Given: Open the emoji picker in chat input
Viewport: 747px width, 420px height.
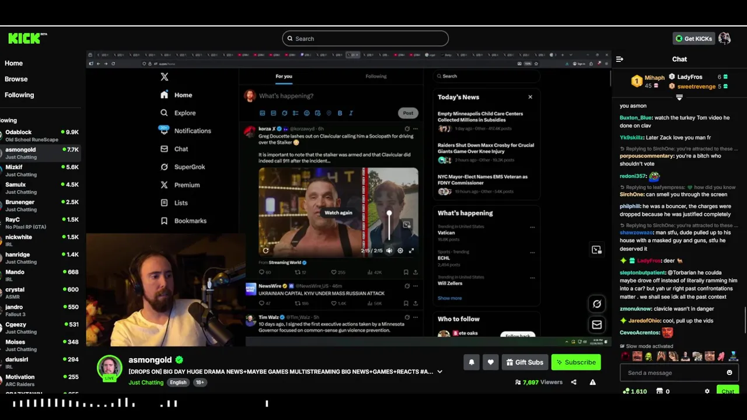Looking at the screenshot, I should (729, 373).
